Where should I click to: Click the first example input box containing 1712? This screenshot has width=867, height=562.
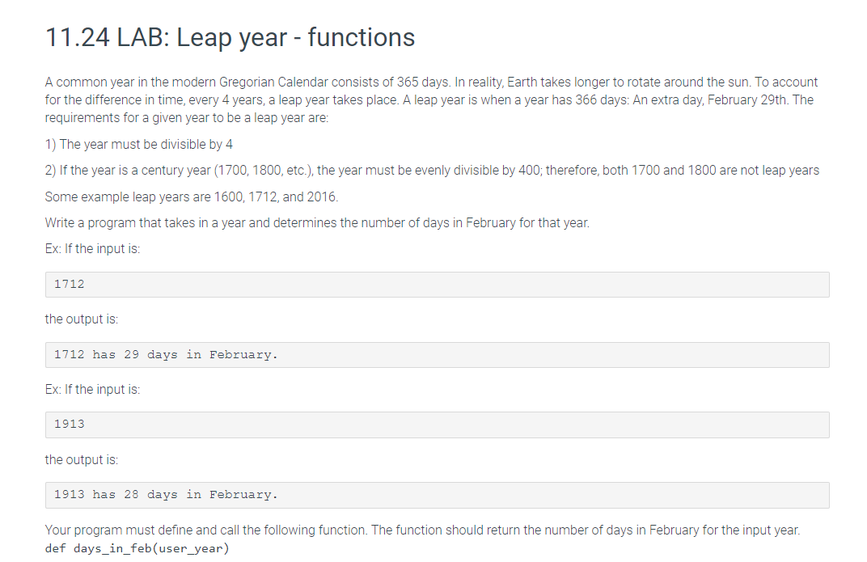(437, 285)
